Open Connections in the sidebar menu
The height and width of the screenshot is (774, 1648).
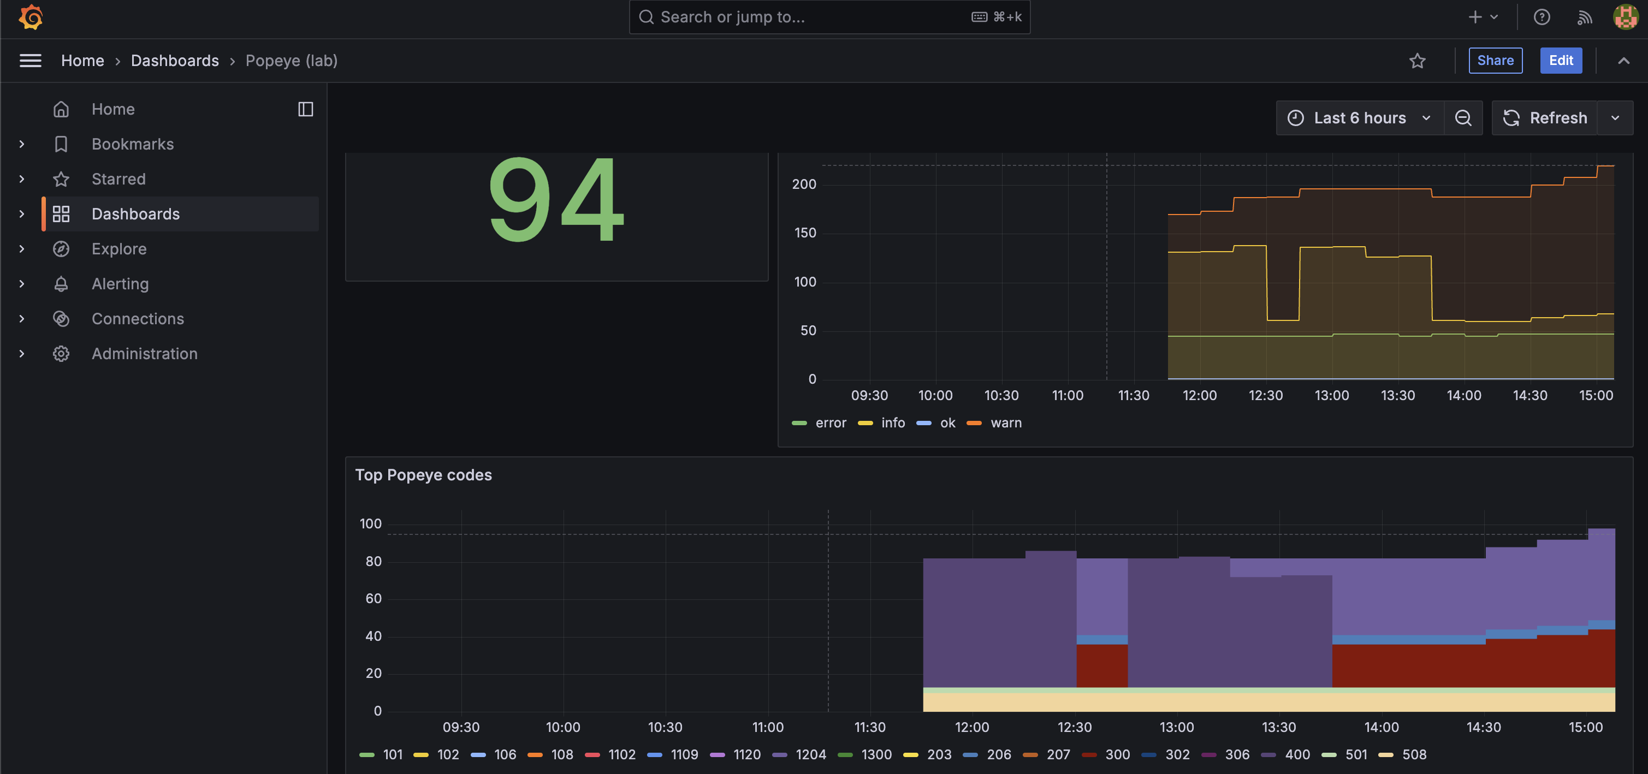pyautogui.click(x=138, y=319)
